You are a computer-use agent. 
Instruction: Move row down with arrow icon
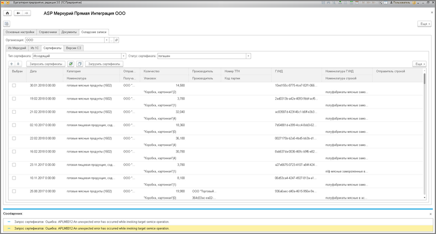18,64
